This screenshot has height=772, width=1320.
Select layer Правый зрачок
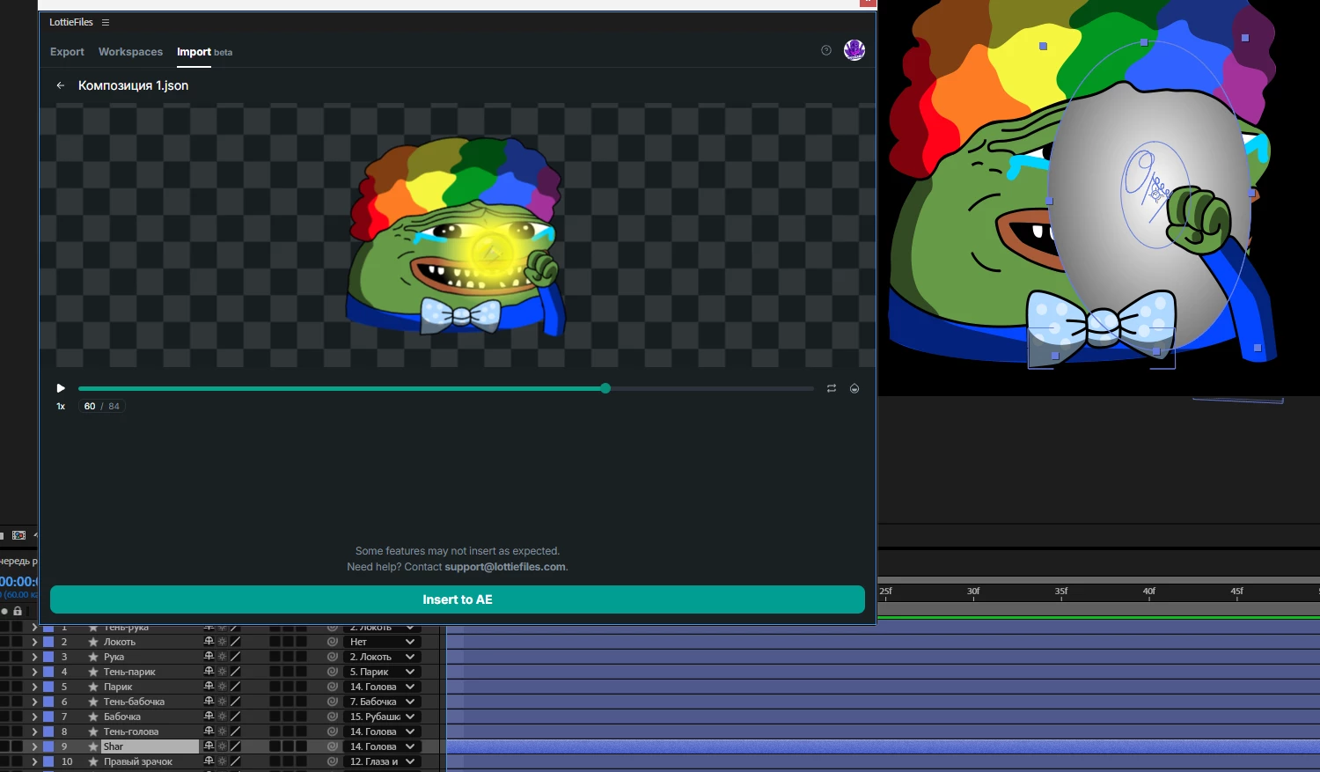point(138,761)
